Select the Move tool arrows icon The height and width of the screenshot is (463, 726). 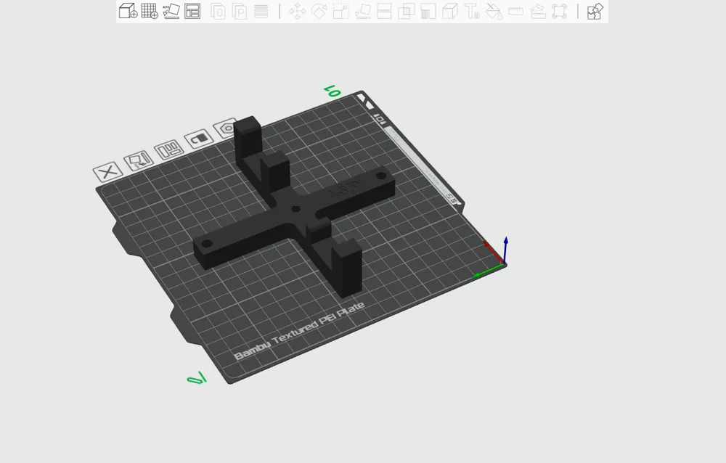click(297, 11)
